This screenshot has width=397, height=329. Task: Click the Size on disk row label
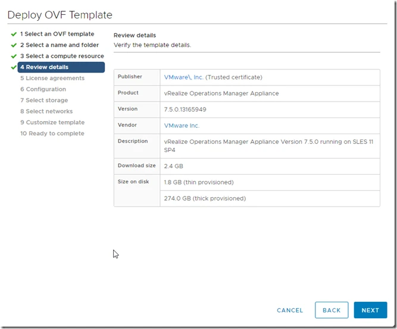coord(133,182)
